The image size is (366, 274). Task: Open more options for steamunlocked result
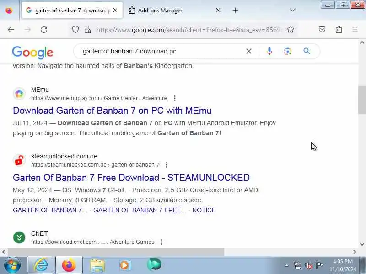click(x=167, y=165)
